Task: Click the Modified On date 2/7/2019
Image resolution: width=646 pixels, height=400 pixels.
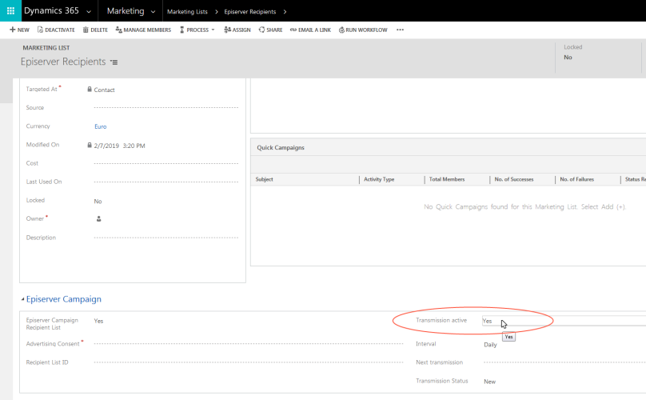Action: click(106, 146)
